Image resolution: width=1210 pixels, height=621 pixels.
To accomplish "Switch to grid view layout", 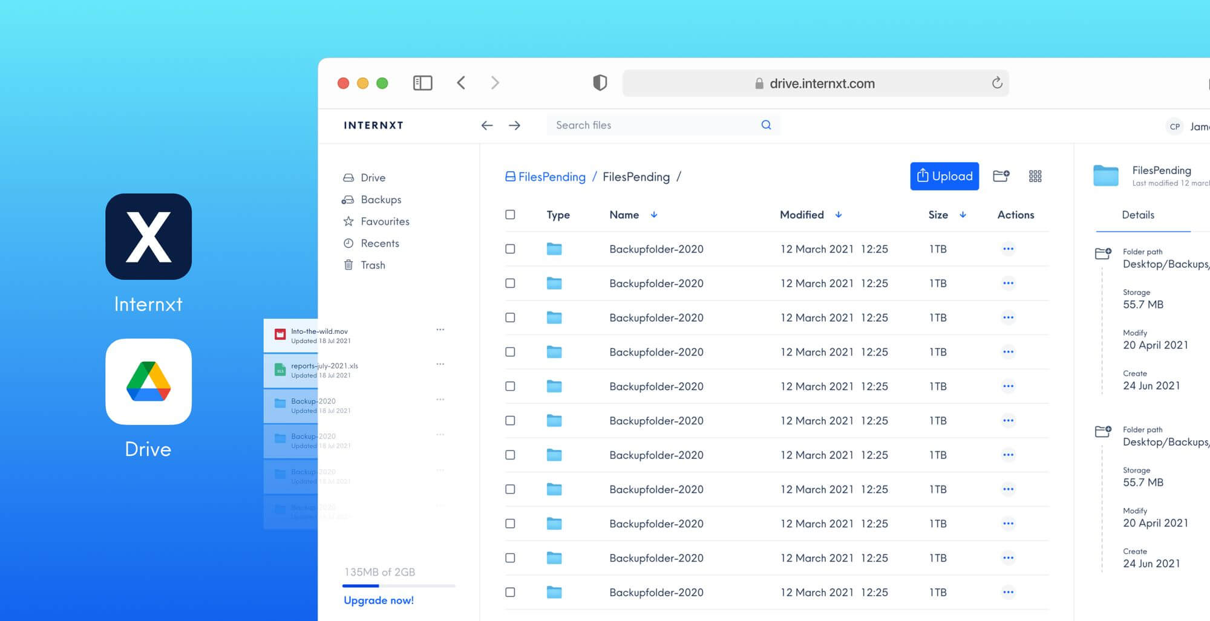I will click(1035, 176).
